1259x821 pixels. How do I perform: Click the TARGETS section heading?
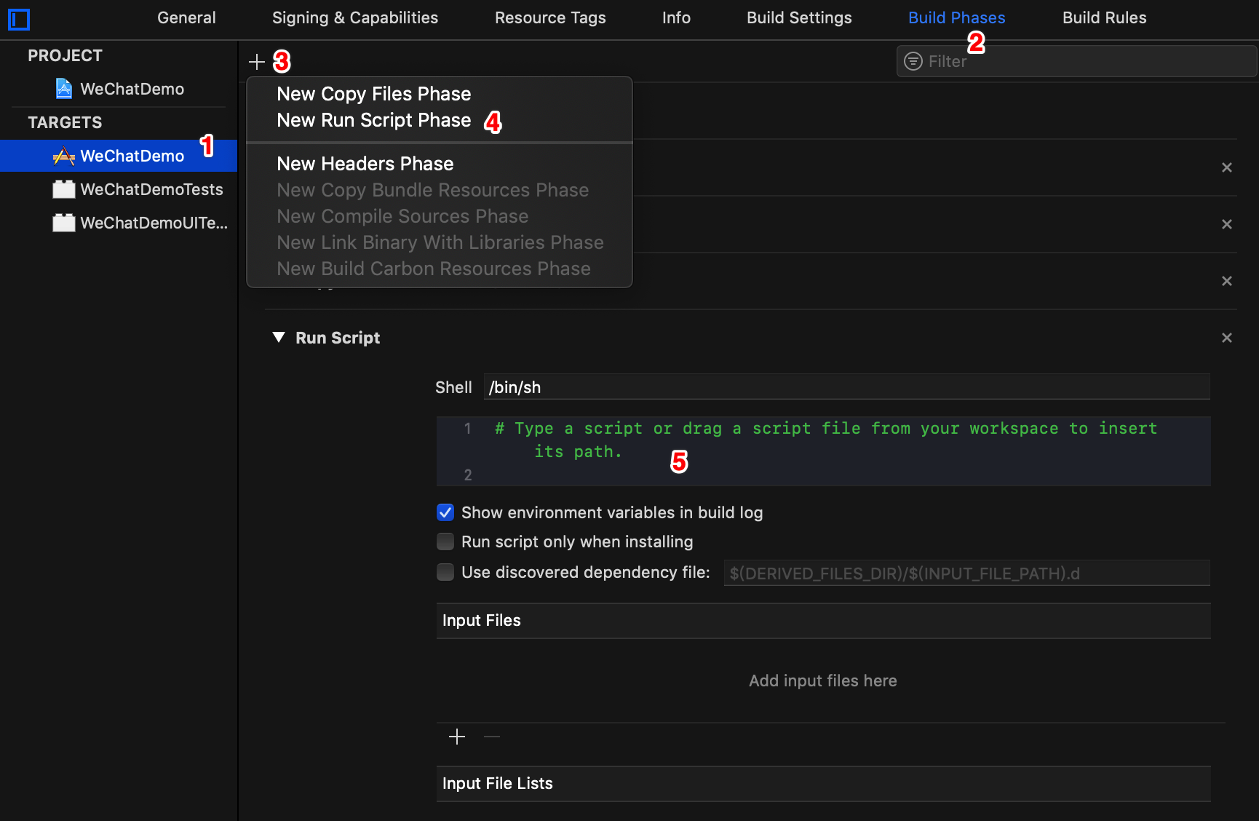pyautogui.click(x=65, y=122)
